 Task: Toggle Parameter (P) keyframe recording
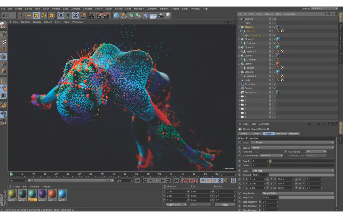coord(220,181)
